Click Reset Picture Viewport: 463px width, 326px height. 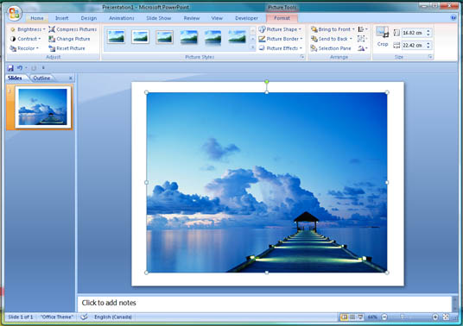67,48
